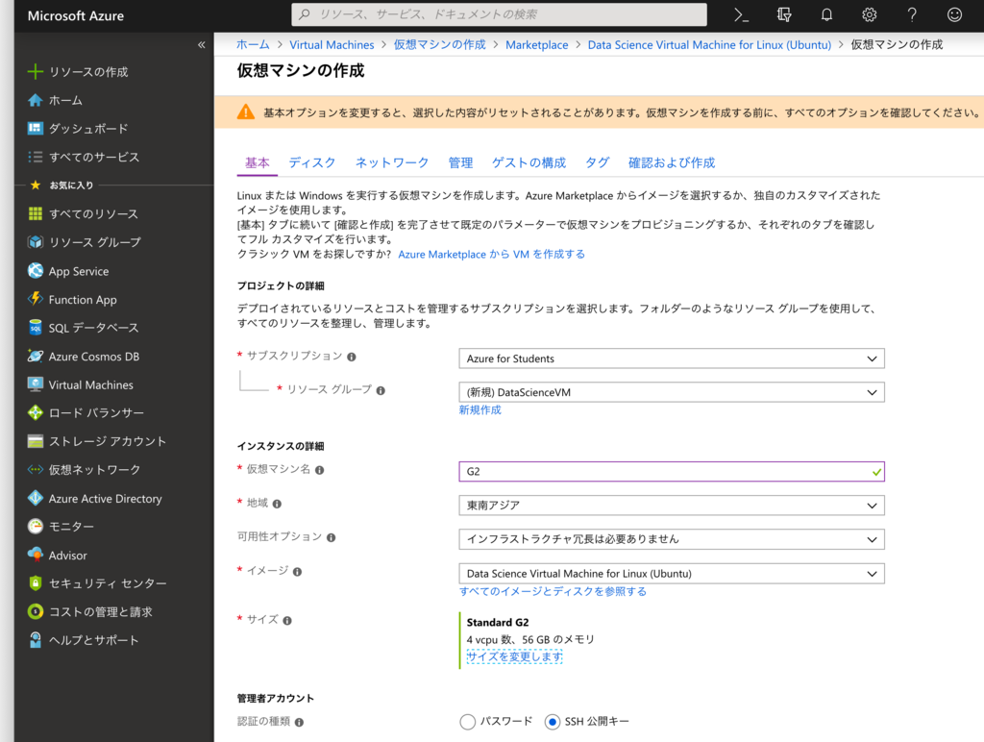The width and height of the screenshot is (984, 742).
Task: Click the リソース グループ cube icon
Action: tap(36, 242)
